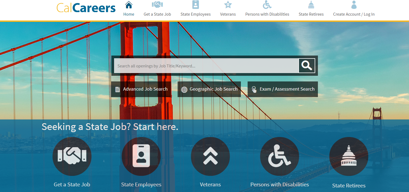
Task: Open the large handshake Get a State Job circle
Action: [x=72, y=156]
